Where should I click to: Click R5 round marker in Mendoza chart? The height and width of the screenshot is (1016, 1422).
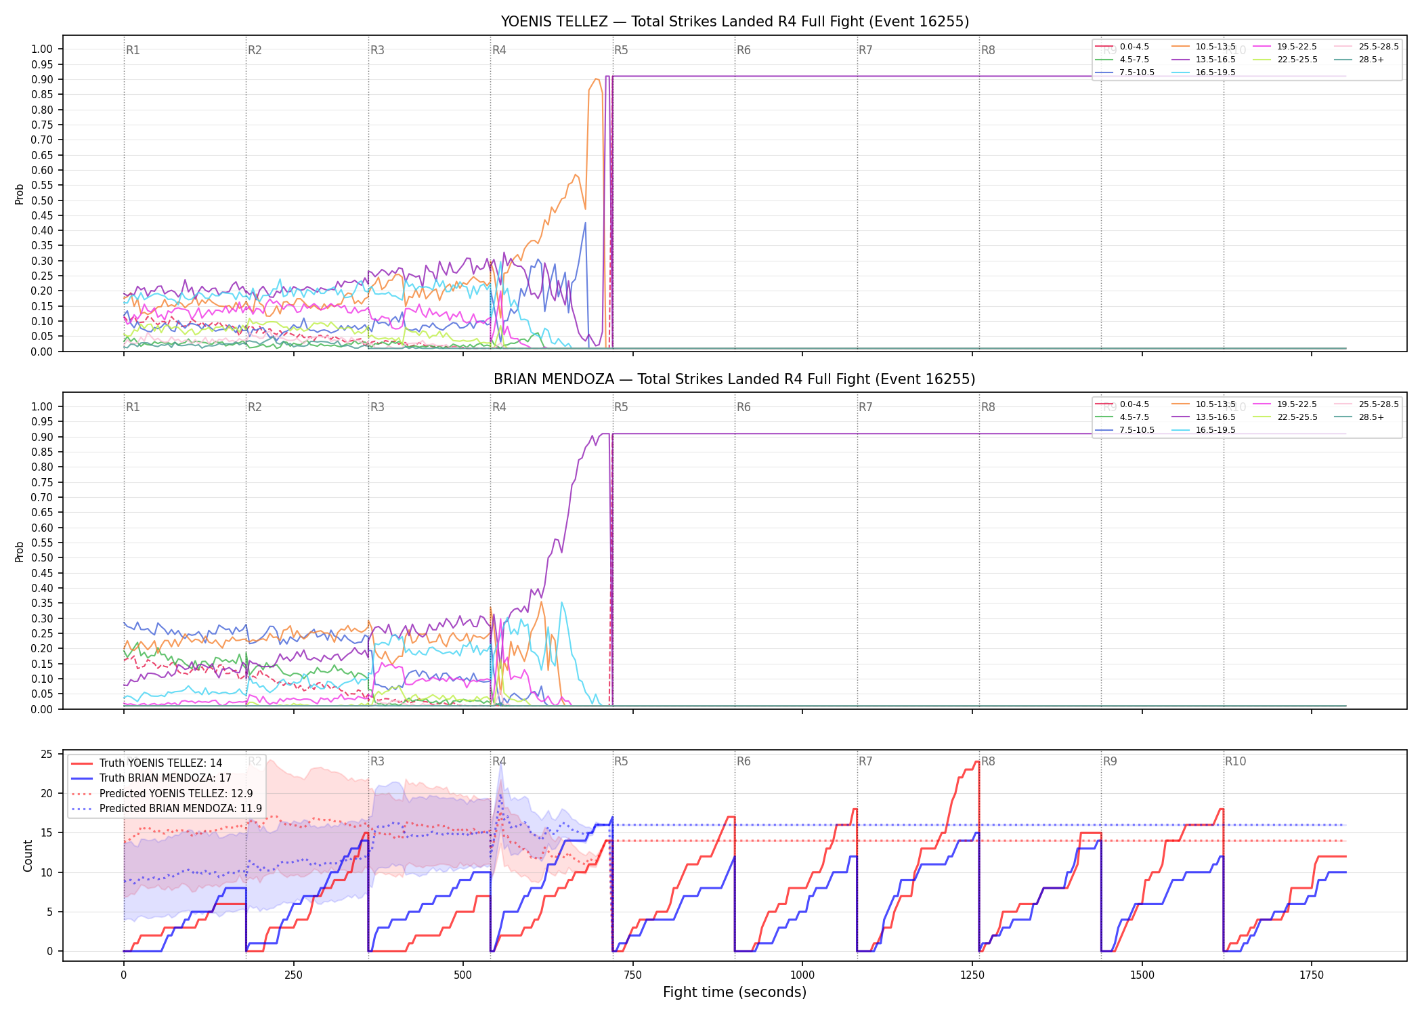(x=621, y=407)
